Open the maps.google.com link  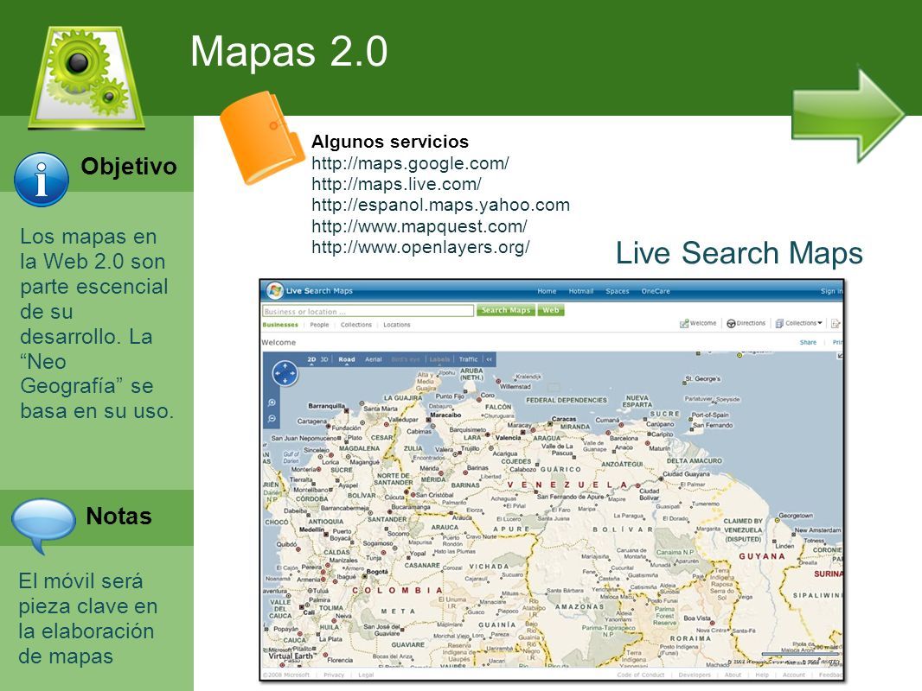(411, 163)
